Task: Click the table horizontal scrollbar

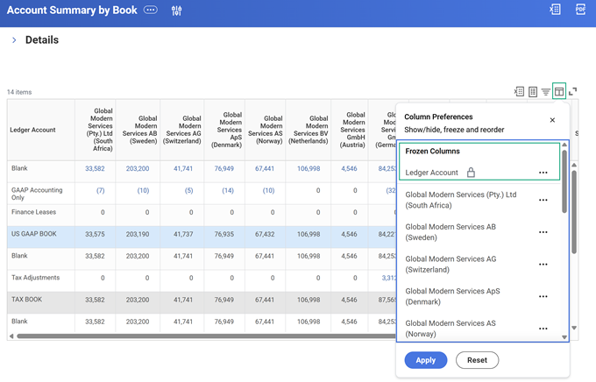Action: pos(206,336)
